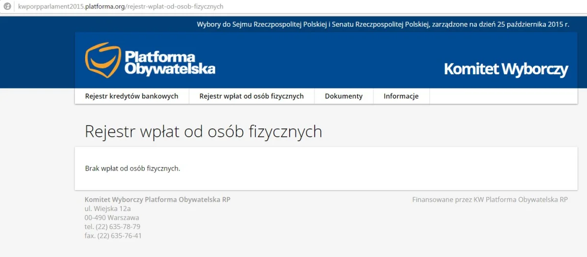Select Rejestr wpłat od osób fizycznych menu item
This screenshot has height=257, width=587.
251,96
